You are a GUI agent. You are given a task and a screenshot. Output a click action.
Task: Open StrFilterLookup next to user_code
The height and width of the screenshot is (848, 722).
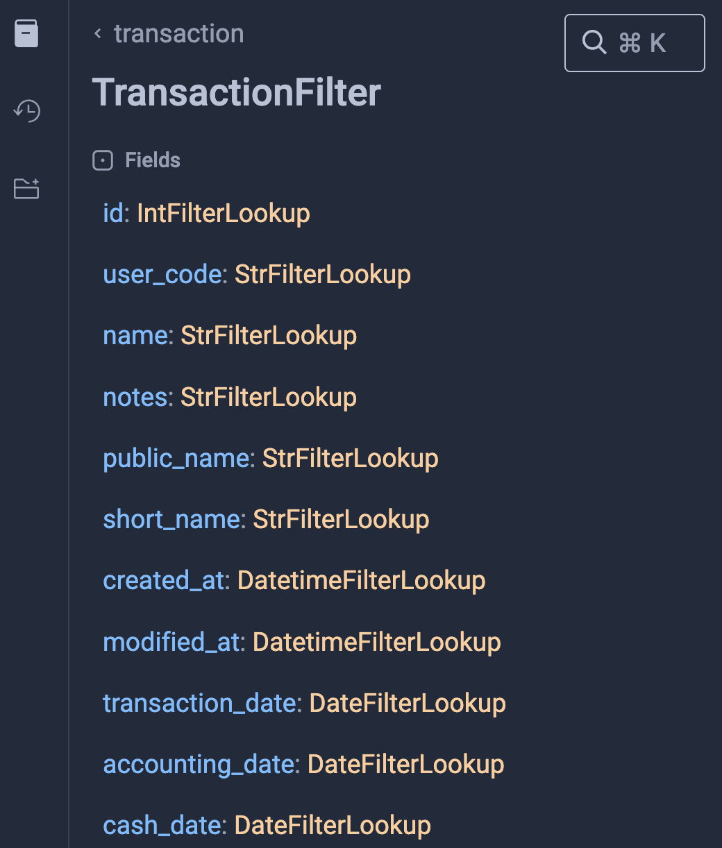click(322, 274)
